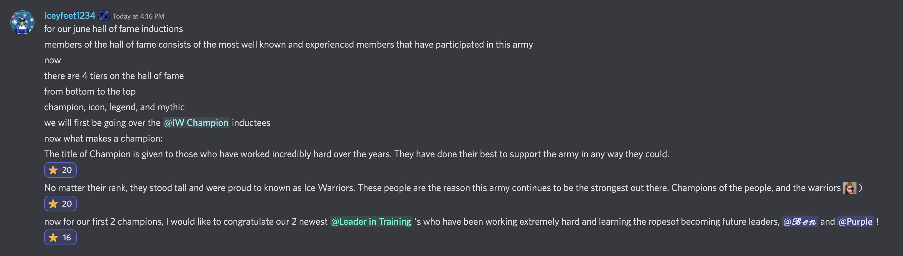Click the 'champion, icon, legend, and mythic' line
The width and height of the screenshot is (903, 256).
pyautogui.click(x=114, y=107)
